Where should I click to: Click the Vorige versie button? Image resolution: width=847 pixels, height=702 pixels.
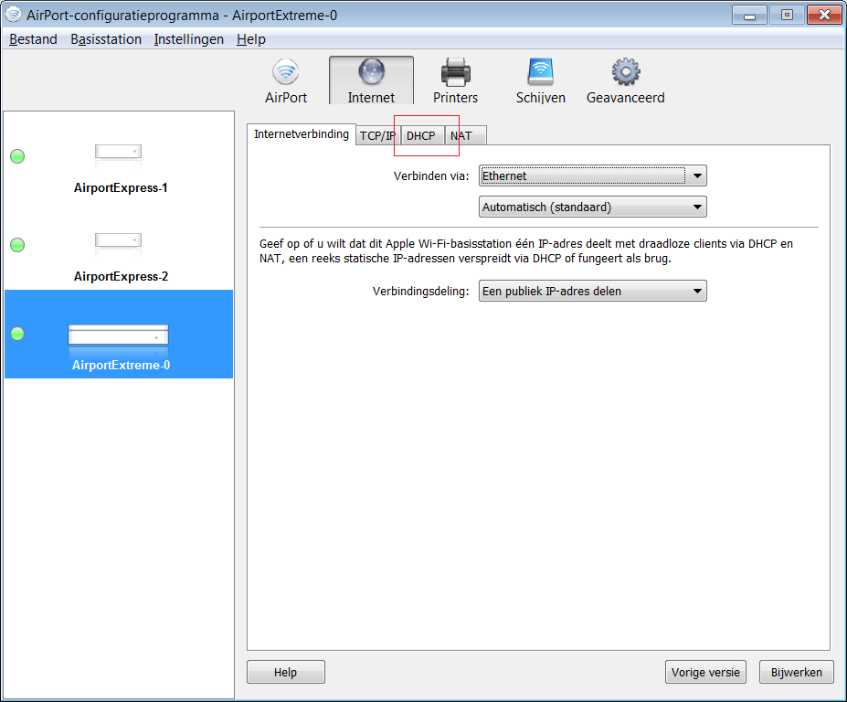[x=705, y=673]
